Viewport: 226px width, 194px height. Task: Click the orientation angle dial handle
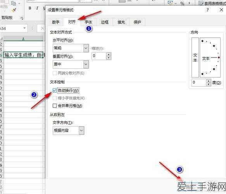(219, 57)
